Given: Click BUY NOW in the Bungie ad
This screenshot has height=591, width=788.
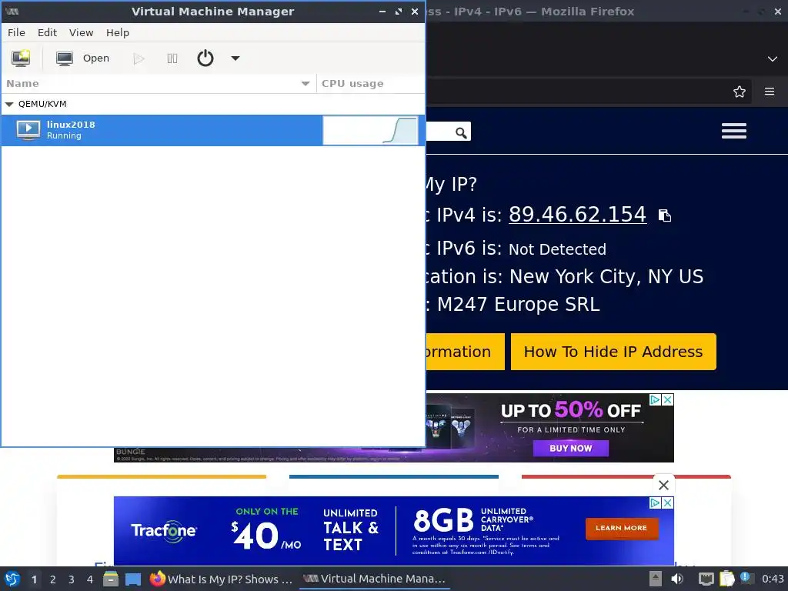Looking at the screenshot, I should [x=570, y=449].
